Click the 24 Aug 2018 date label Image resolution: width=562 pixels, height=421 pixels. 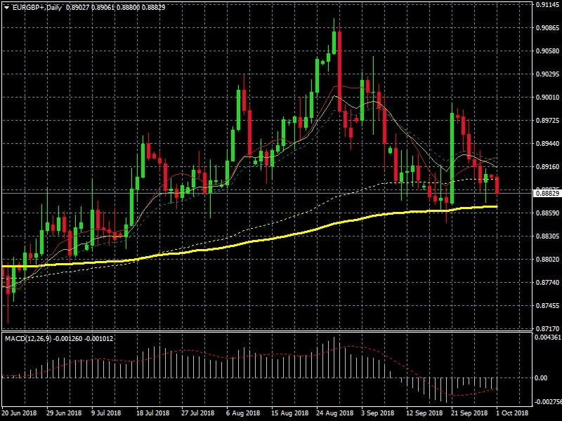pyautogui.click(x=332, y=415)
